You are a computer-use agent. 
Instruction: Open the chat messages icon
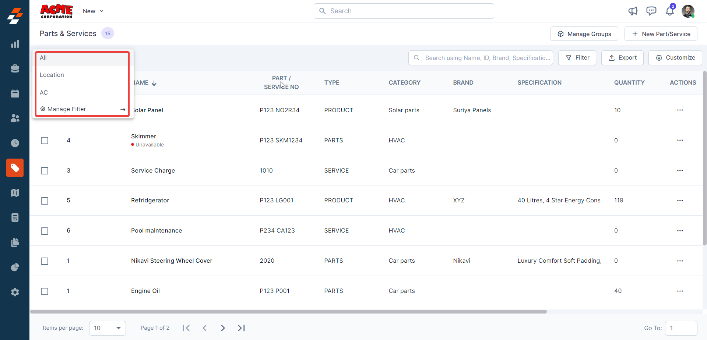[x=651, y=11]
